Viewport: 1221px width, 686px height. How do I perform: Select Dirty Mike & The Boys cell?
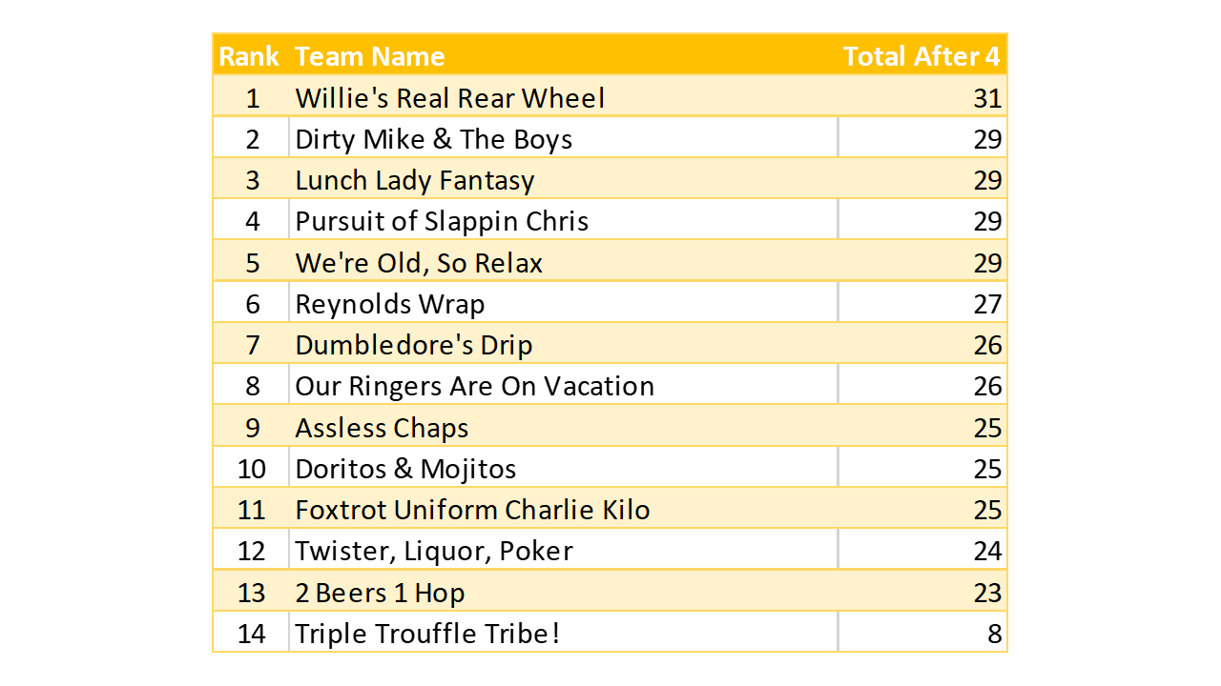(434, 139)
